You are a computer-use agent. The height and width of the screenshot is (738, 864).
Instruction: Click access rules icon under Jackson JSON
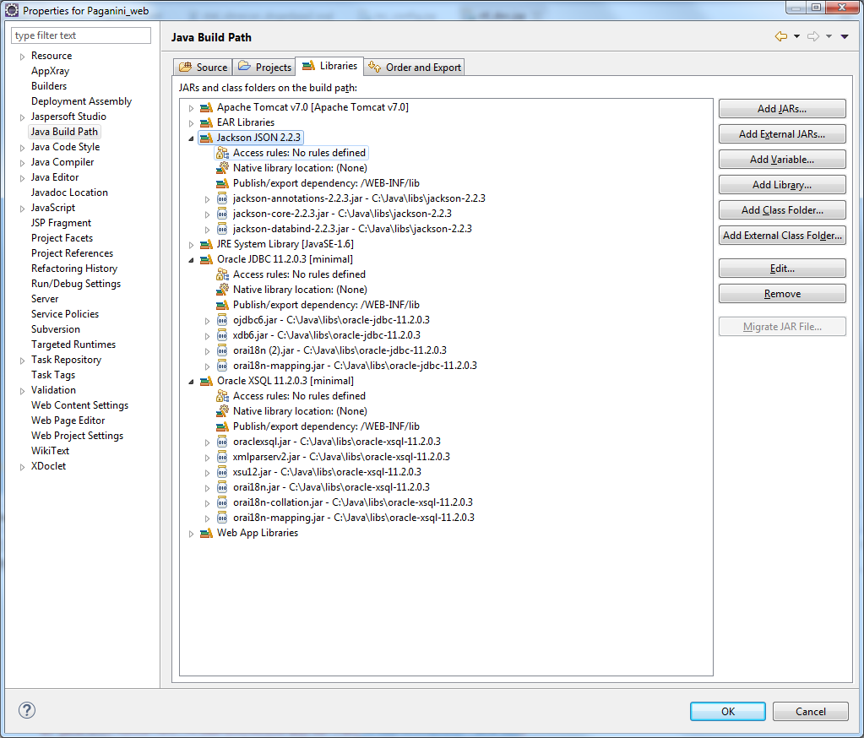click(222, 153)
